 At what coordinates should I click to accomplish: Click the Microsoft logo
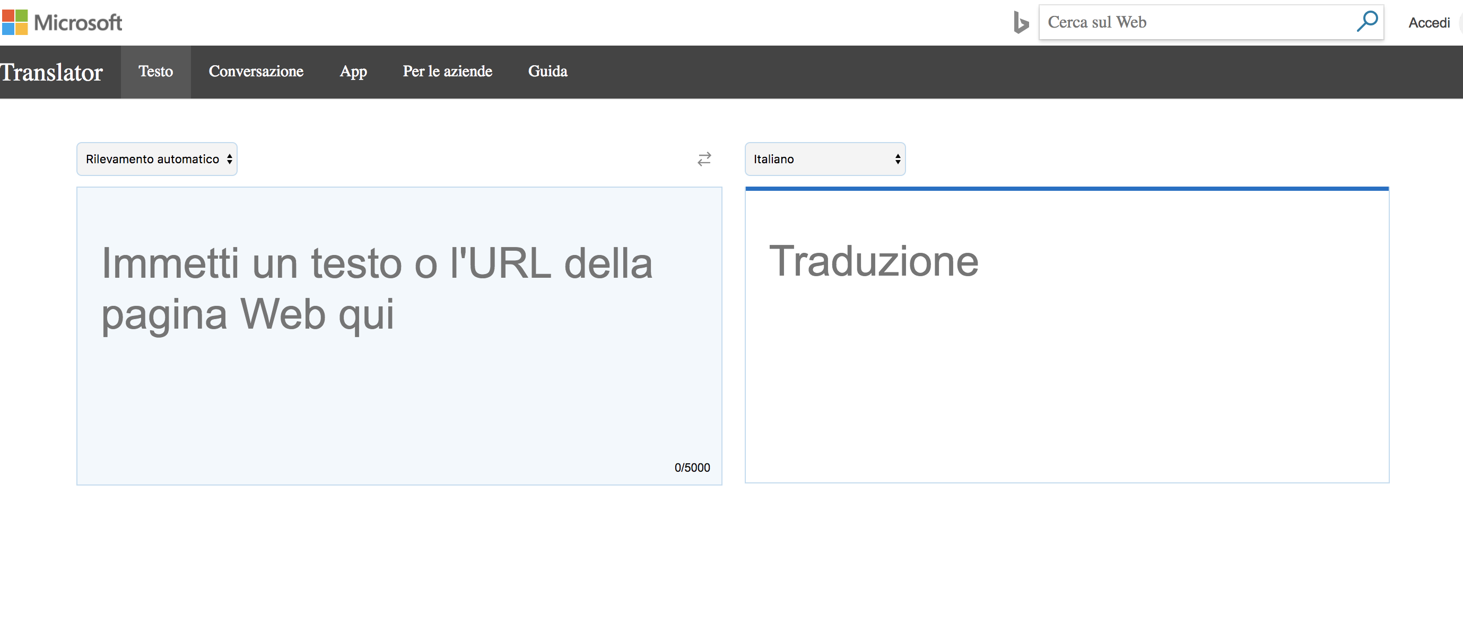coord(62,22)
